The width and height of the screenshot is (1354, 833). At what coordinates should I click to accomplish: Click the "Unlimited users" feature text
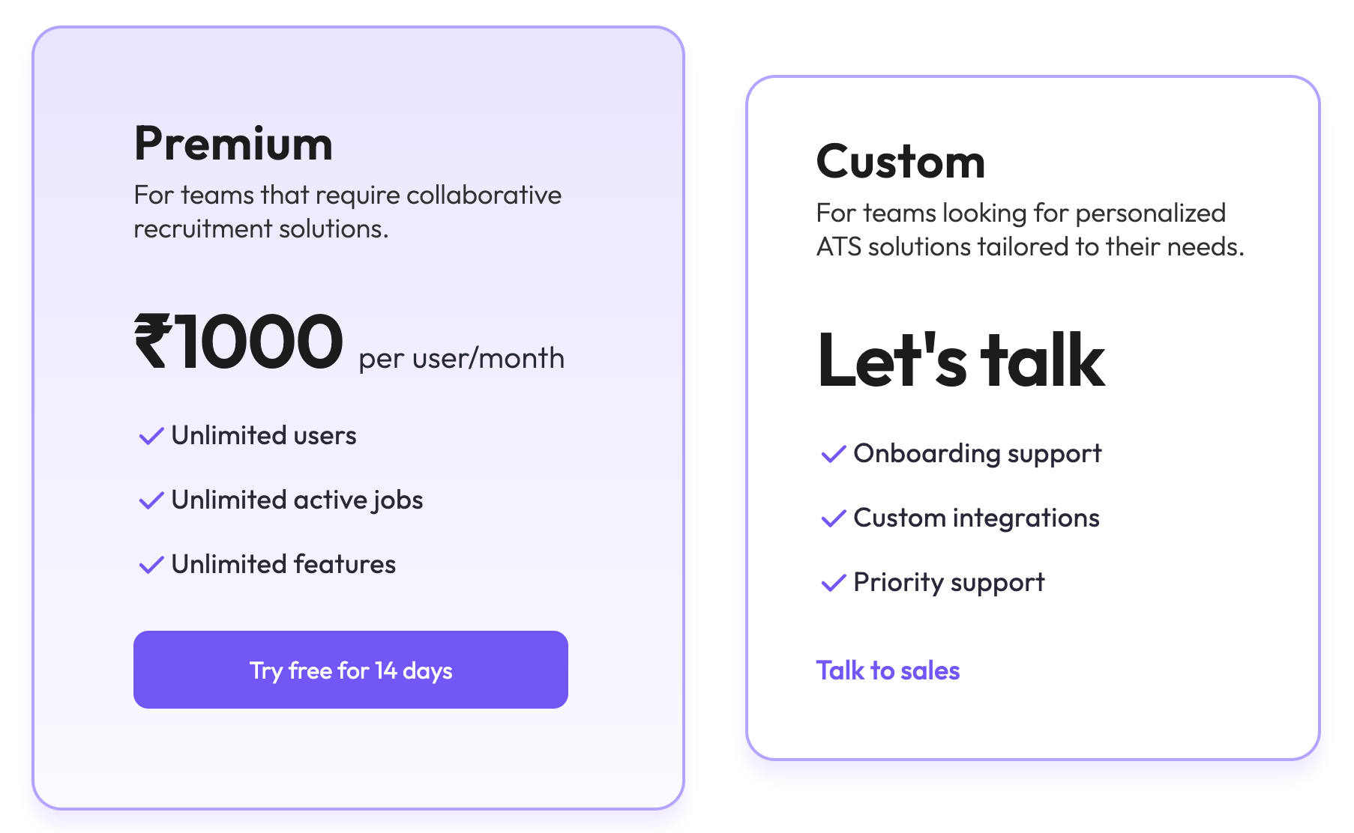pyautogui.click(x=264, y=436)
